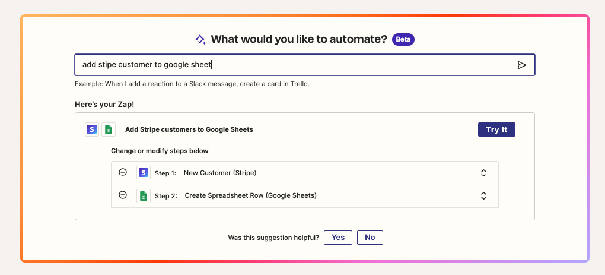Click the sparkle AI icon beside the heading

pos(200,40)
